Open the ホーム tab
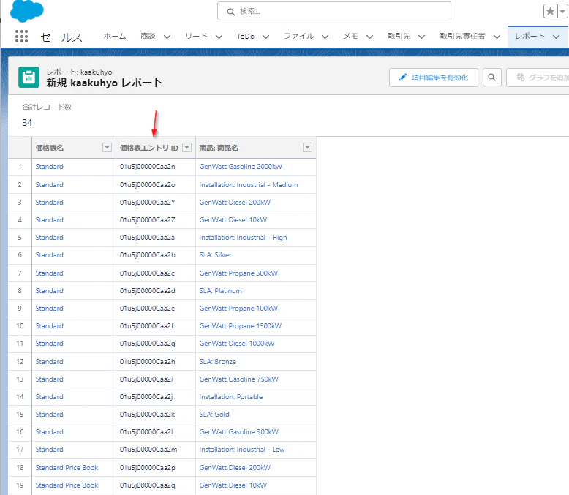Image resolution: width=569 pixels, height=495 pixels. [x=115, y=37]
